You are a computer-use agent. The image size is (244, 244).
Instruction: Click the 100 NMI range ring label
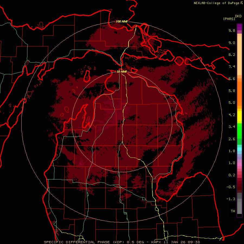(122, 21)
